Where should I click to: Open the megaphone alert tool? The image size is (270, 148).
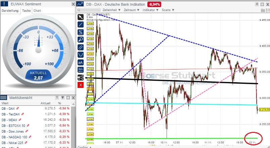coord(81,78)
